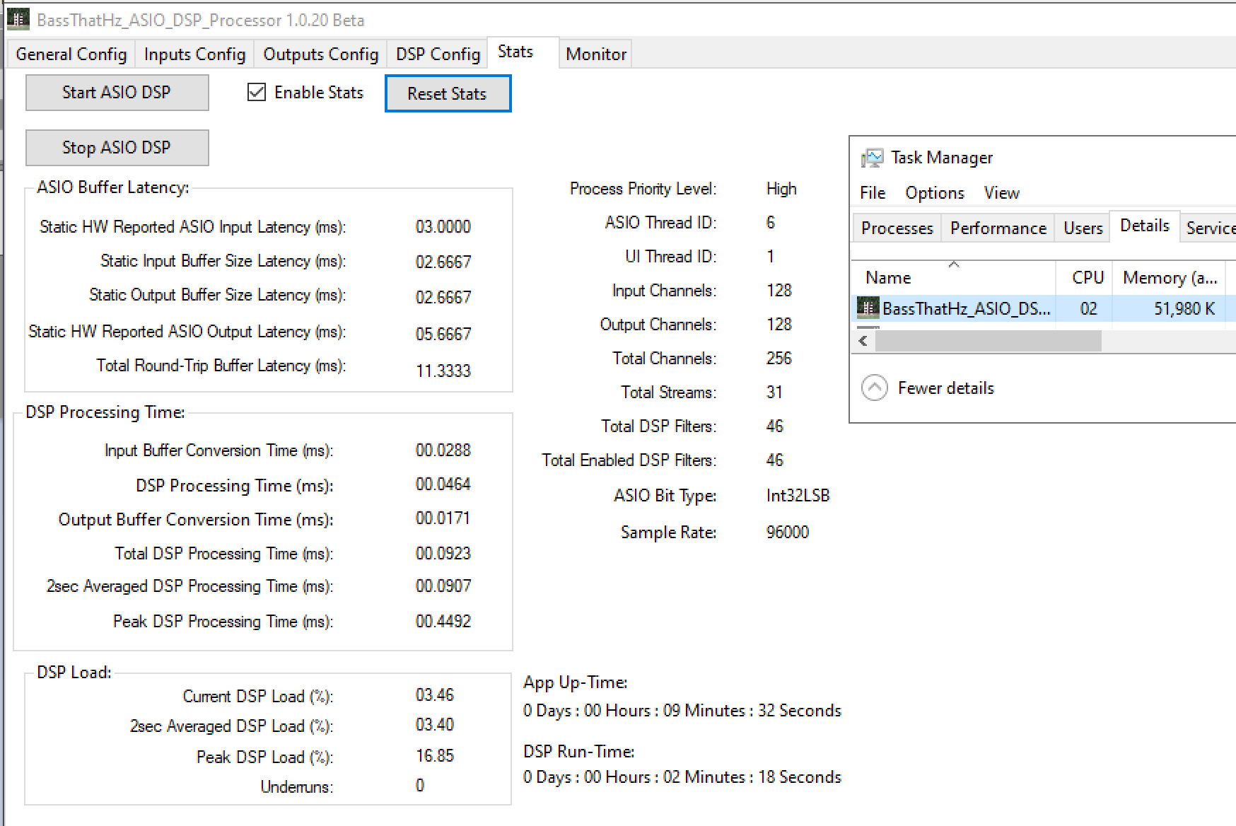The image size is (1236, 826).
Task: Sort Task Manager by Name column
Action: 954,277
